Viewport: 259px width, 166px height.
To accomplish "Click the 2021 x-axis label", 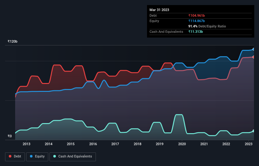I will click(204, 144).
